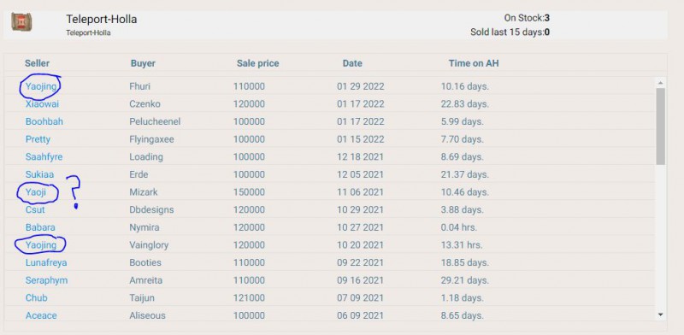Screen dimensions: 684x335
Task: Open seller Xiaowai's profile link
Action: click(42, 103)
